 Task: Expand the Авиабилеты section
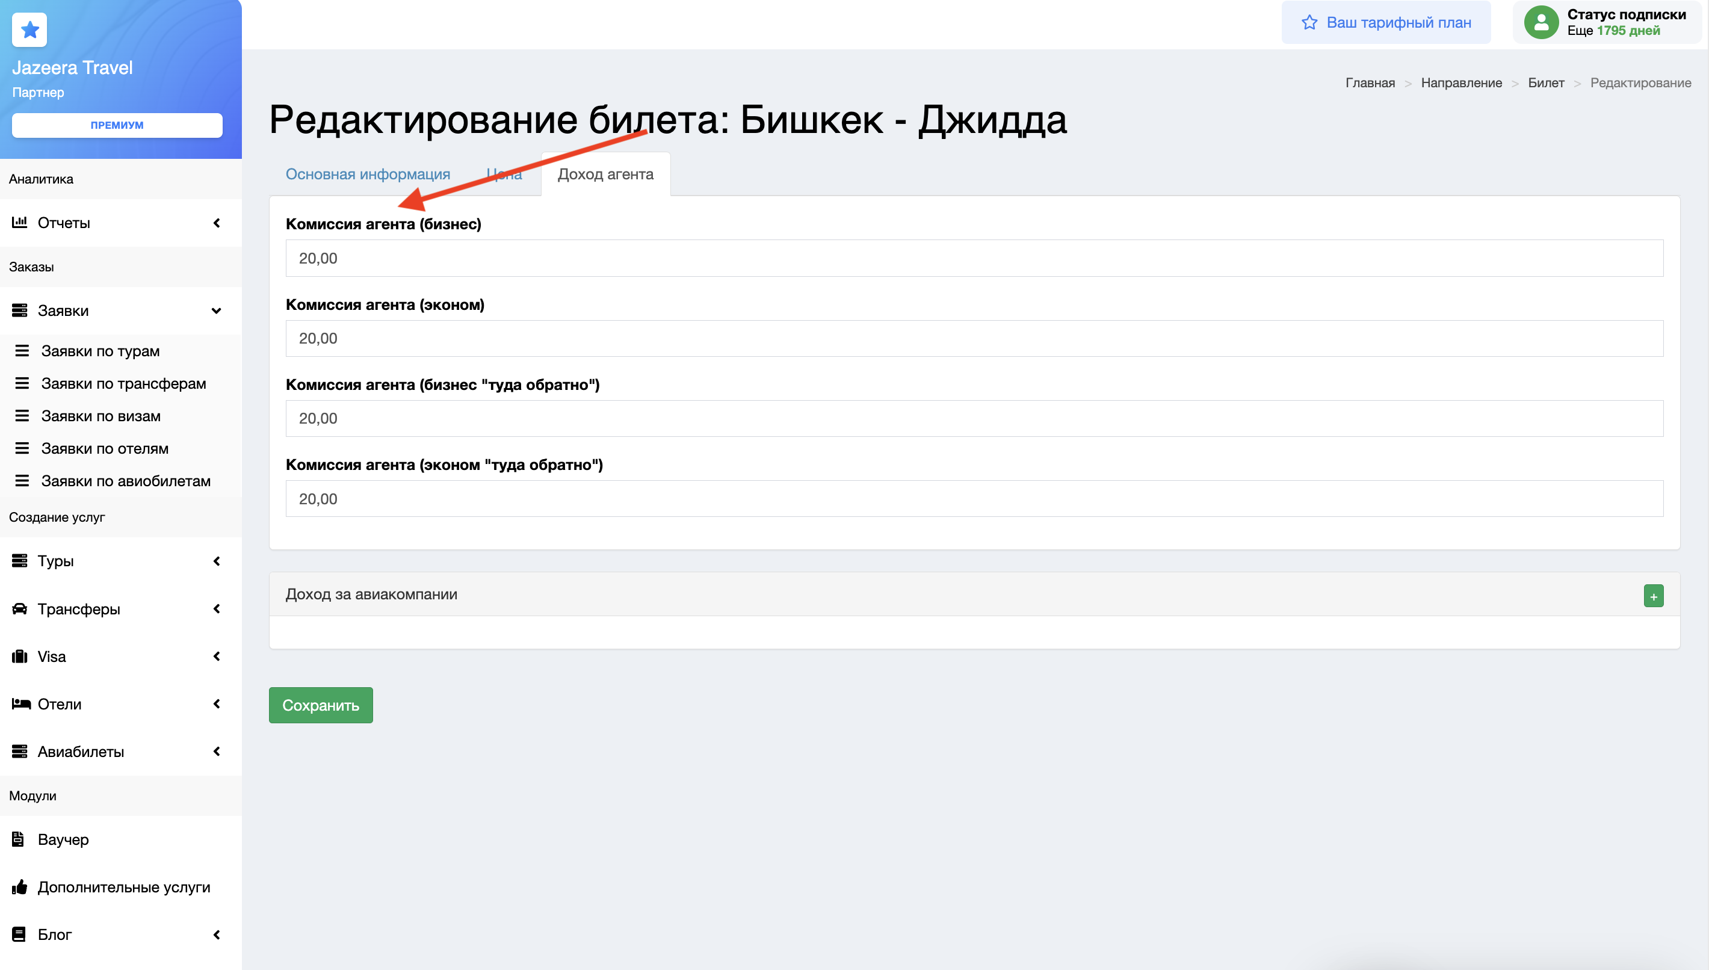pyautogui.click(x=217, y=752)
